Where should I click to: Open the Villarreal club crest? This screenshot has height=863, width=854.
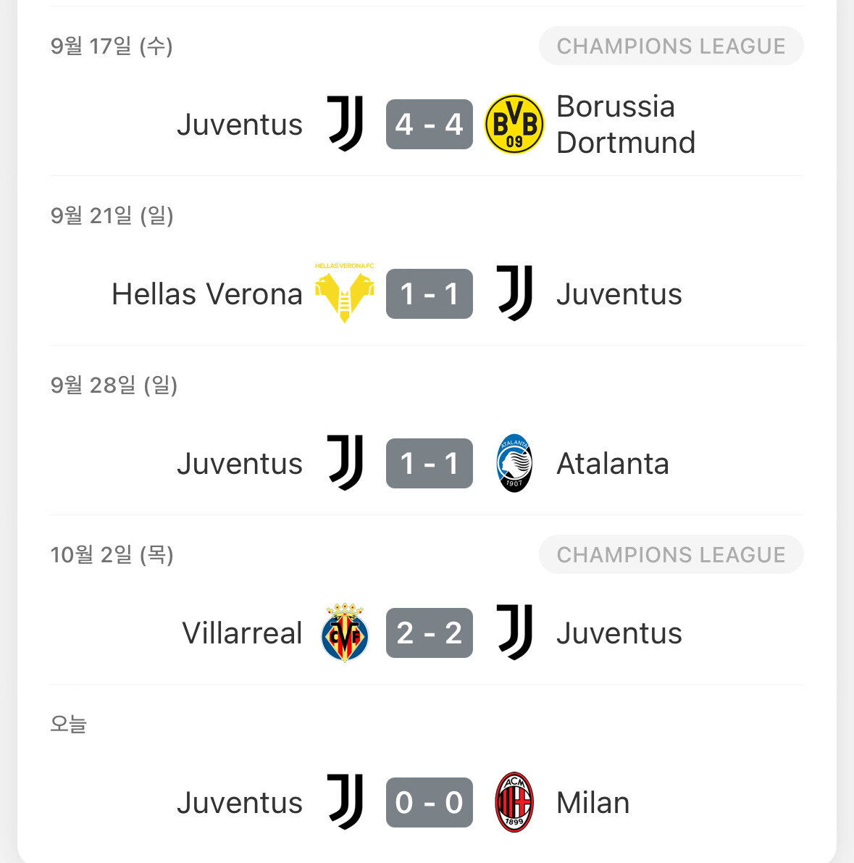tap(345, 633)
